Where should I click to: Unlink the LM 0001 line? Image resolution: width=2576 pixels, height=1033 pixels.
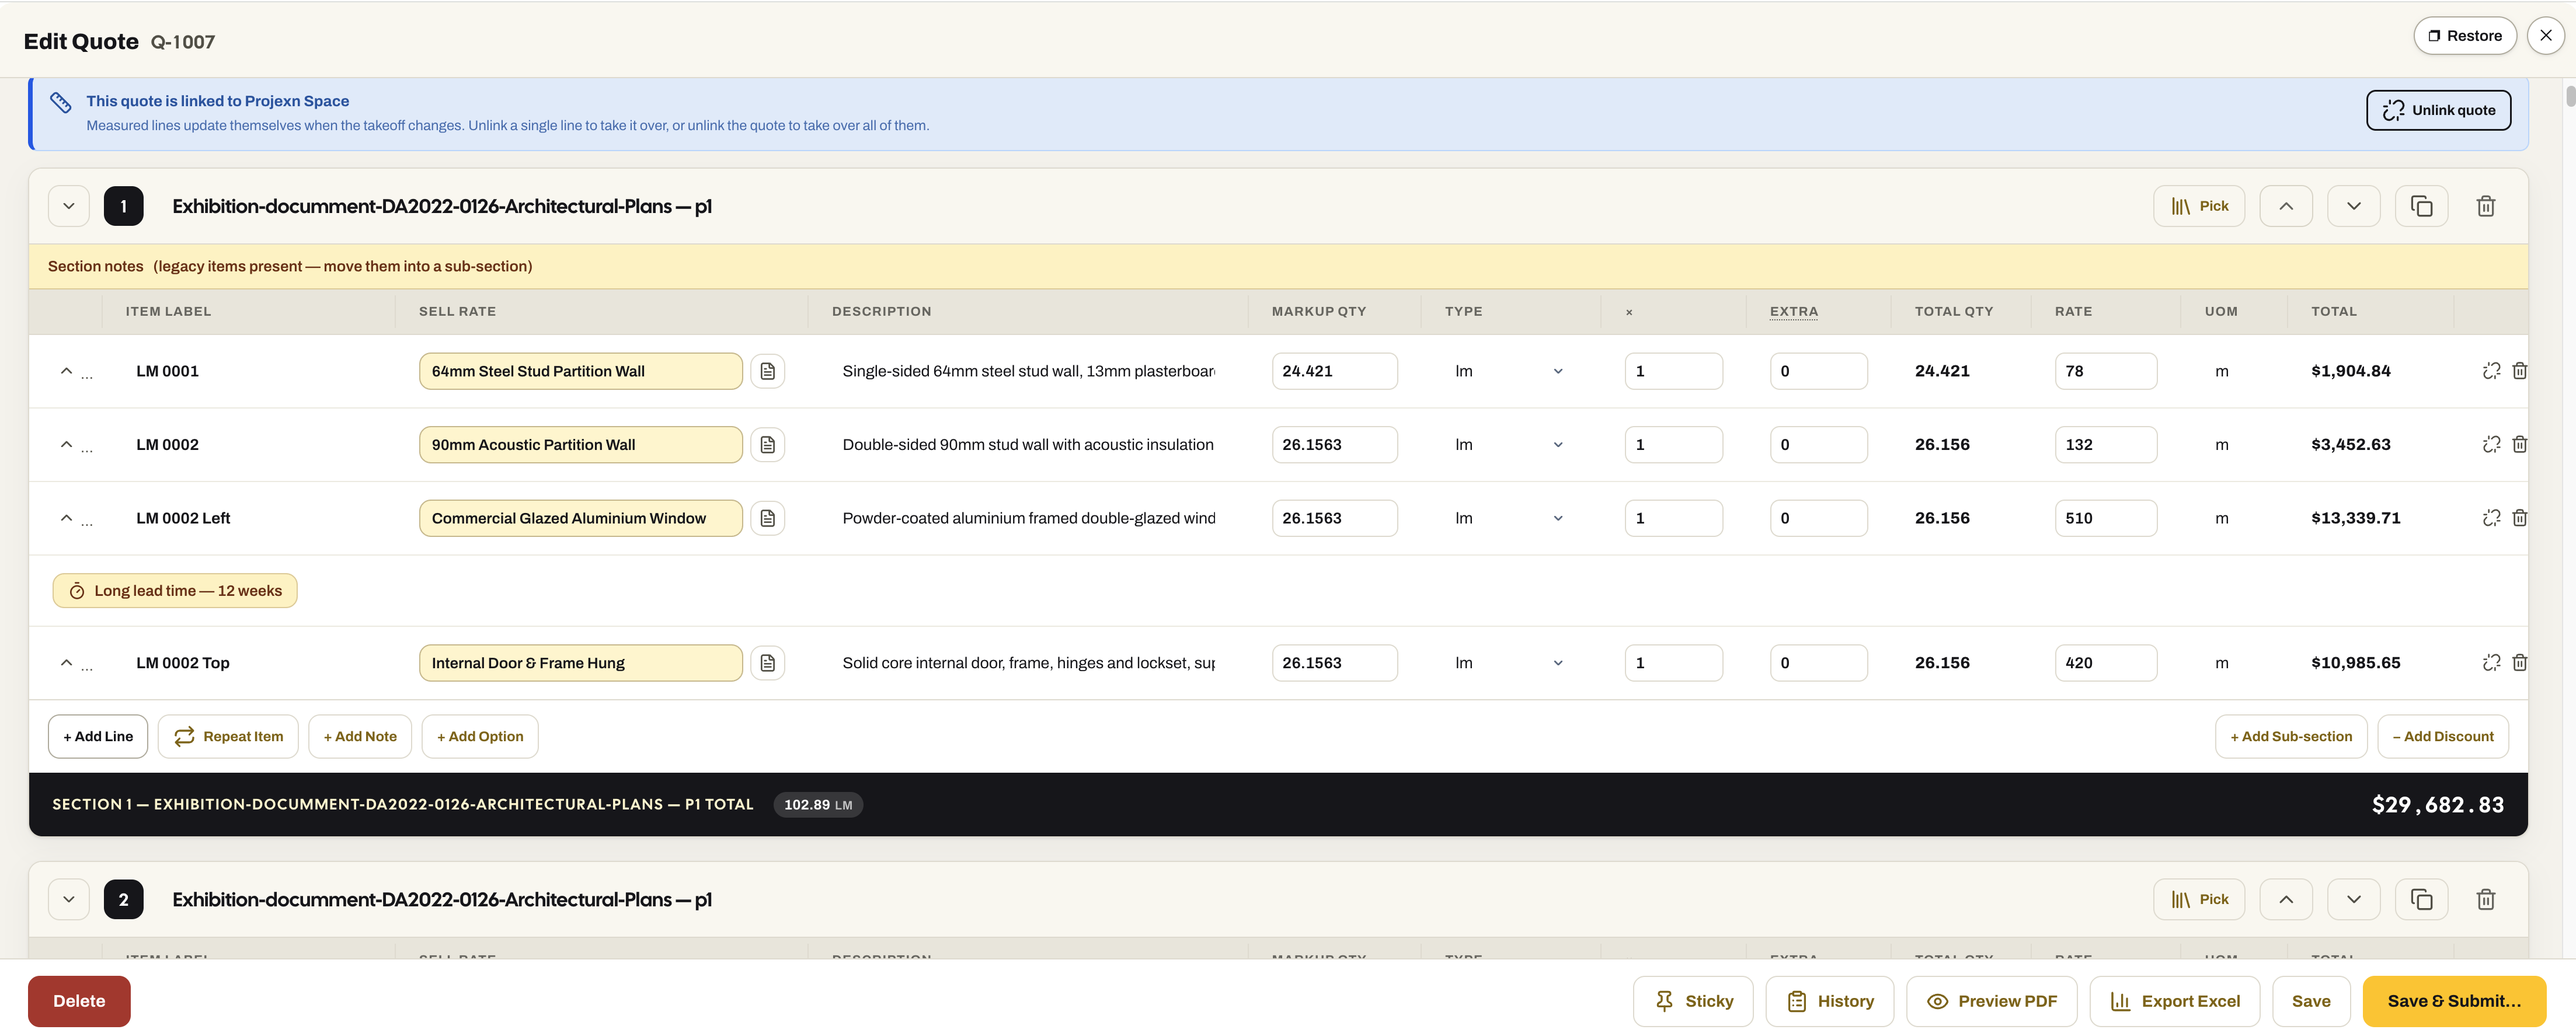click(2491, 371)
